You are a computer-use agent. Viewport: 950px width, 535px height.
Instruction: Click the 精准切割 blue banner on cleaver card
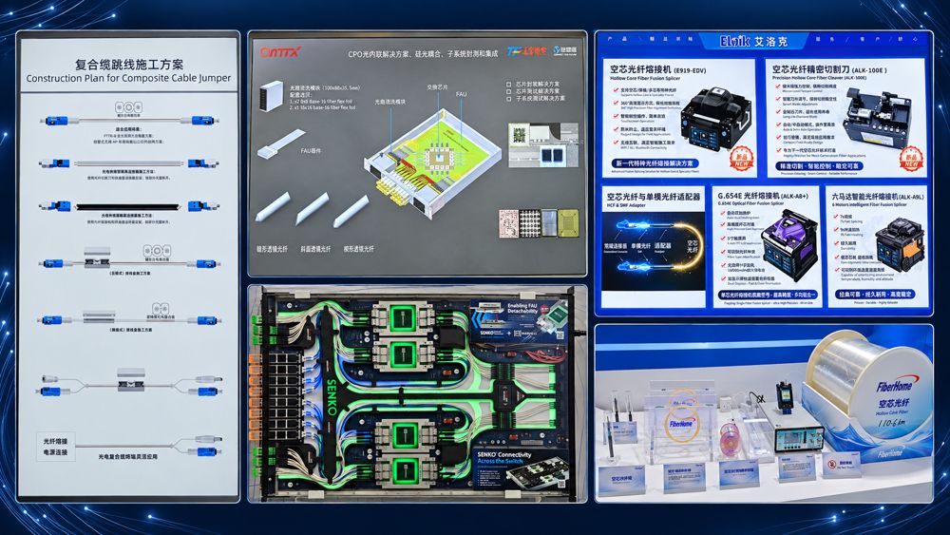pyautogui.click(x=820, y=165)
